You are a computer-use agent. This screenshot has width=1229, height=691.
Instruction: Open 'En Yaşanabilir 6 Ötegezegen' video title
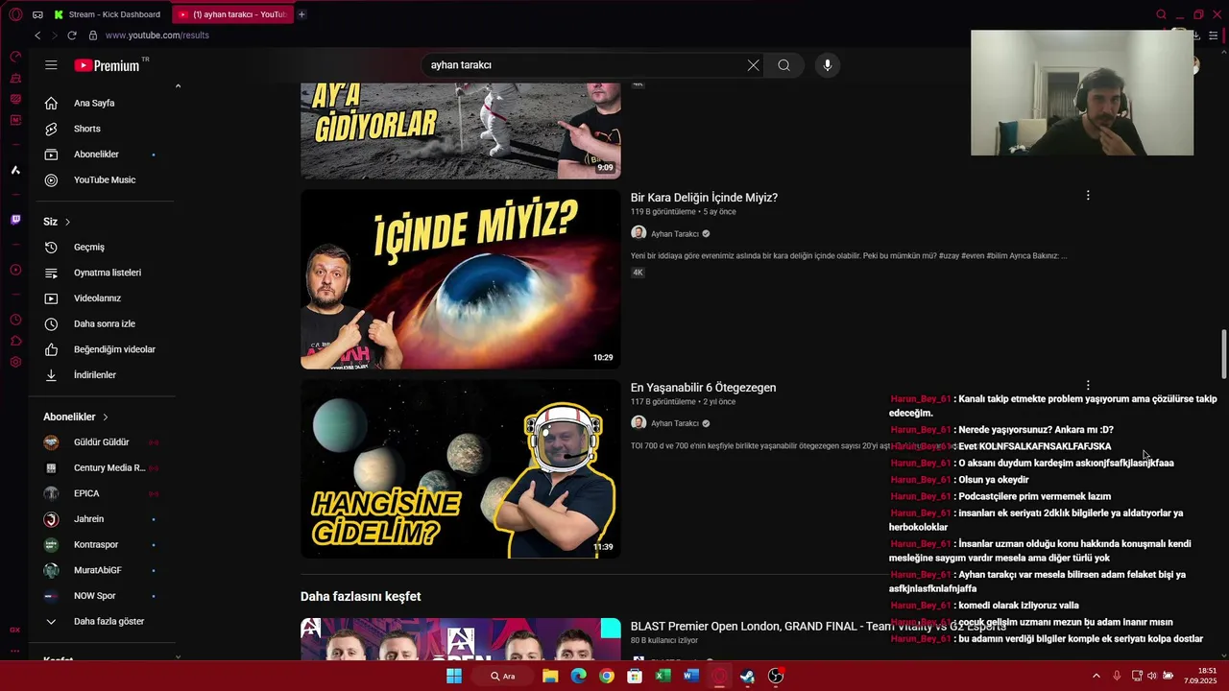pyautogui.click(x=703, y=388)
